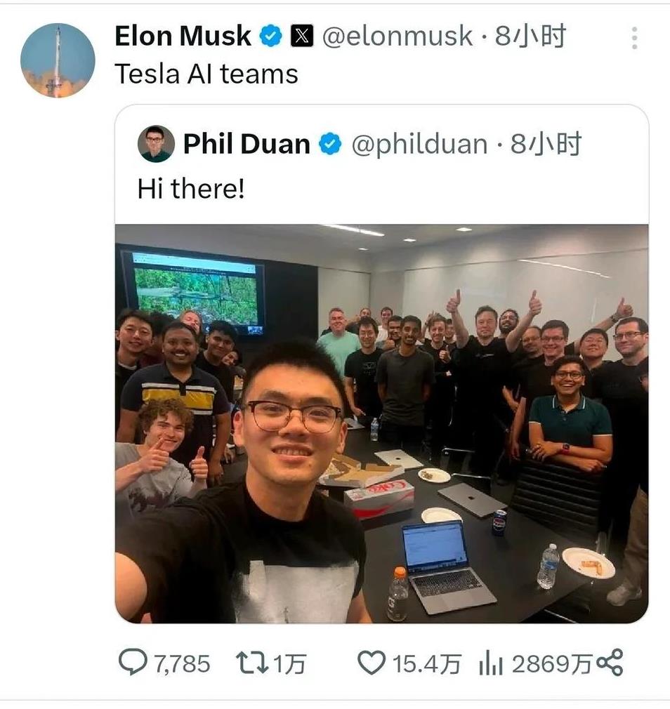Screen dimensions: 670x709
Task: Open Phil Duan display name link
Action: click(x=247, y=144)
